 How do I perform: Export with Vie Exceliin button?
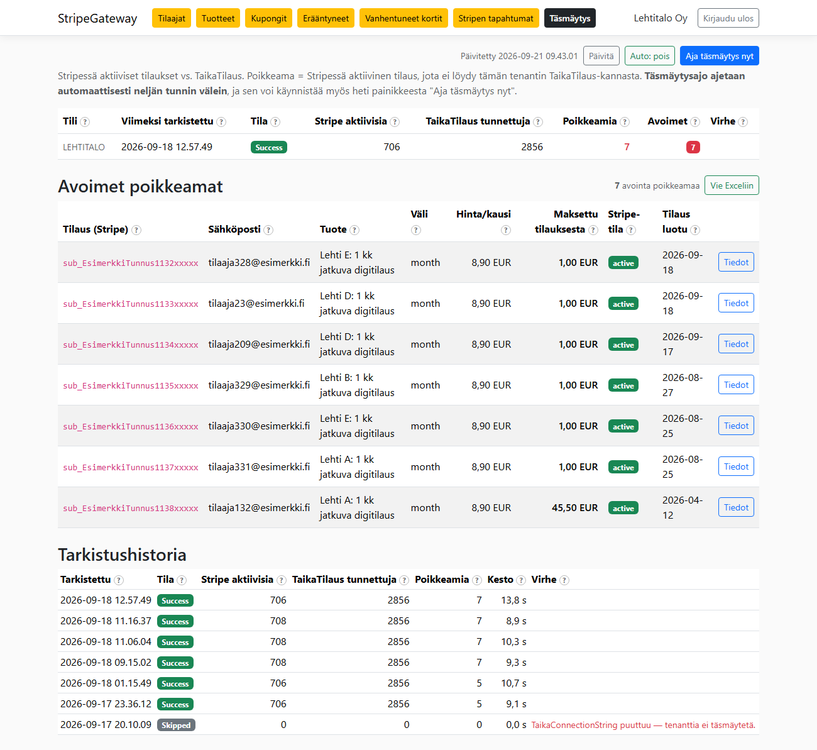point(732,185)
